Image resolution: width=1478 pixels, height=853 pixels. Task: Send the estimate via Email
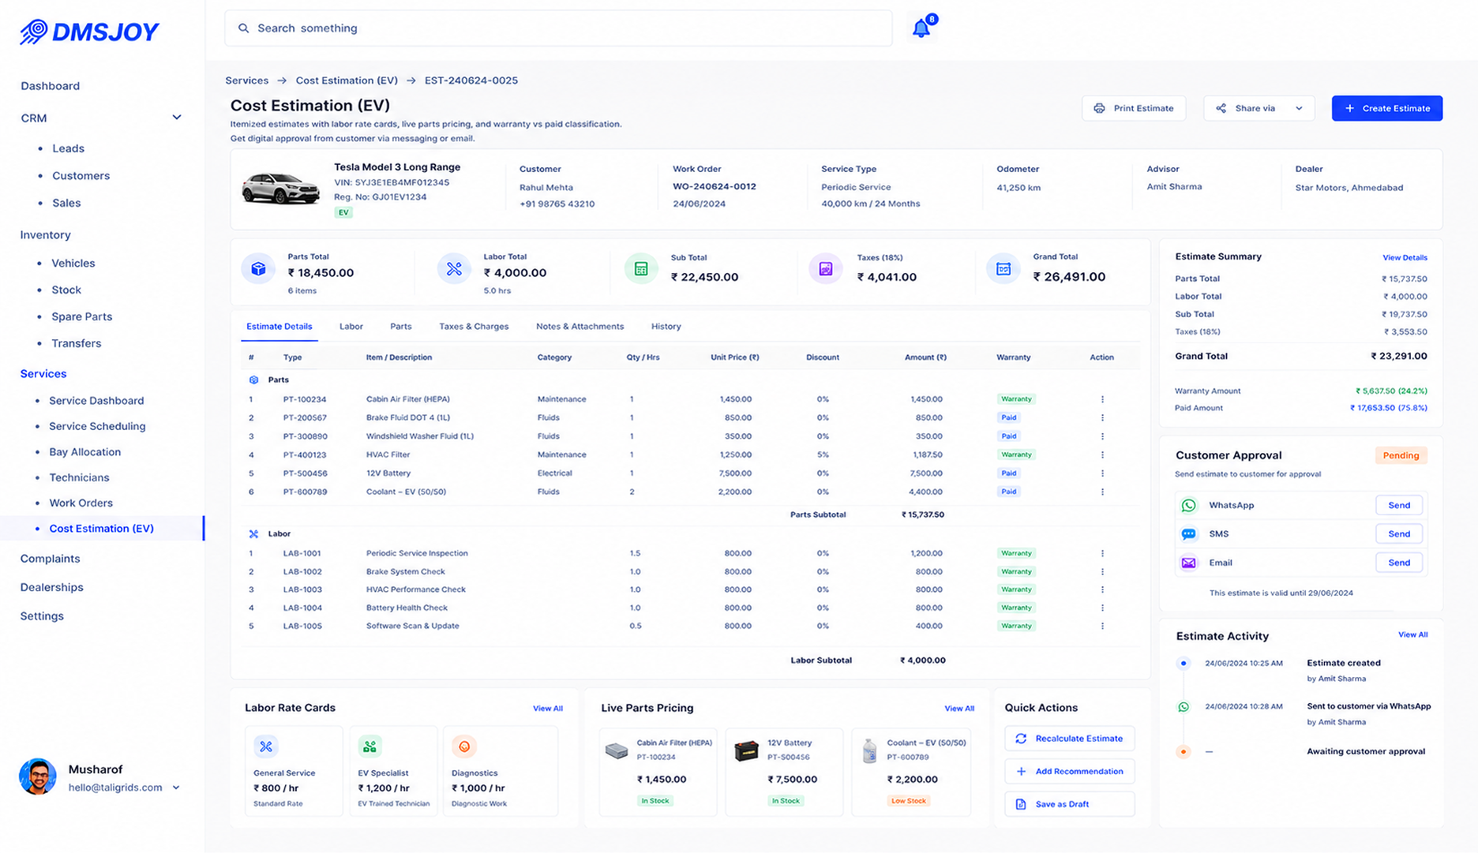click(1398, 563)
